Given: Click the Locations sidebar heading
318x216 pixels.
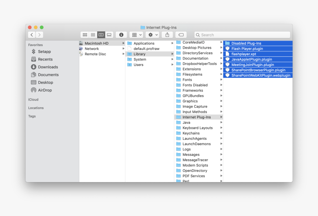Looking at the screenshot, I should (36, 108).
